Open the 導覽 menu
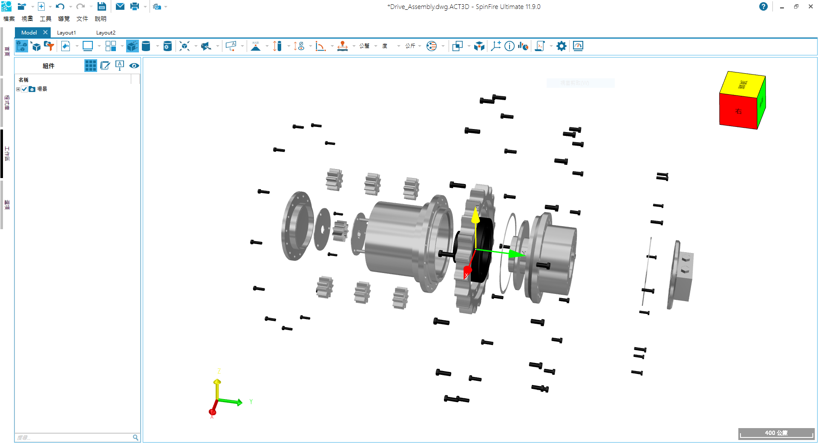The width and height of the screenshot is (818, 443). (x=64, y=19)
